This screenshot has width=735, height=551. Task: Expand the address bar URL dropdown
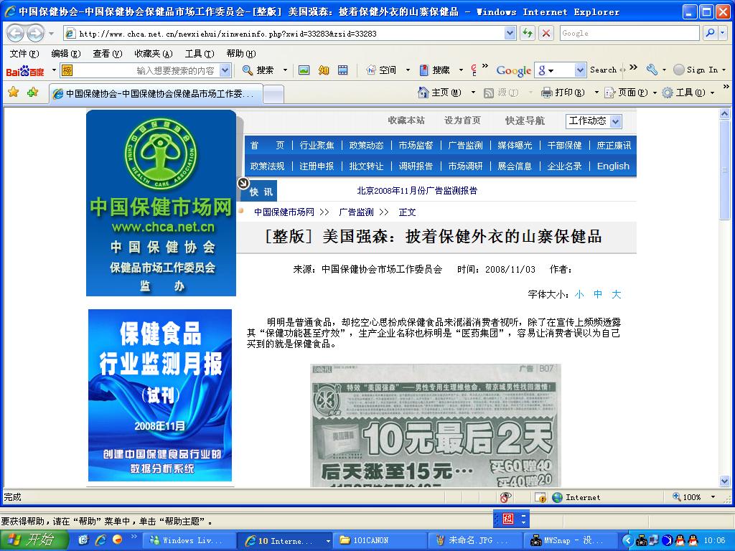(x=510, y=33)
